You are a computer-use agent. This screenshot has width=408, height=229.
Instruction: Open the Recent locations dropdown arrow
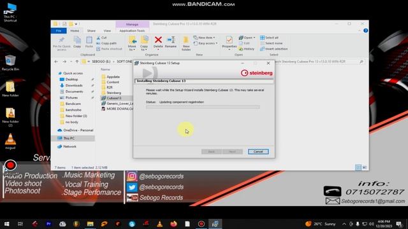pos(71,62)
